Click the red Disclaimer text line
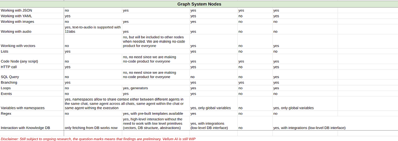 click(x=98, y=139)
